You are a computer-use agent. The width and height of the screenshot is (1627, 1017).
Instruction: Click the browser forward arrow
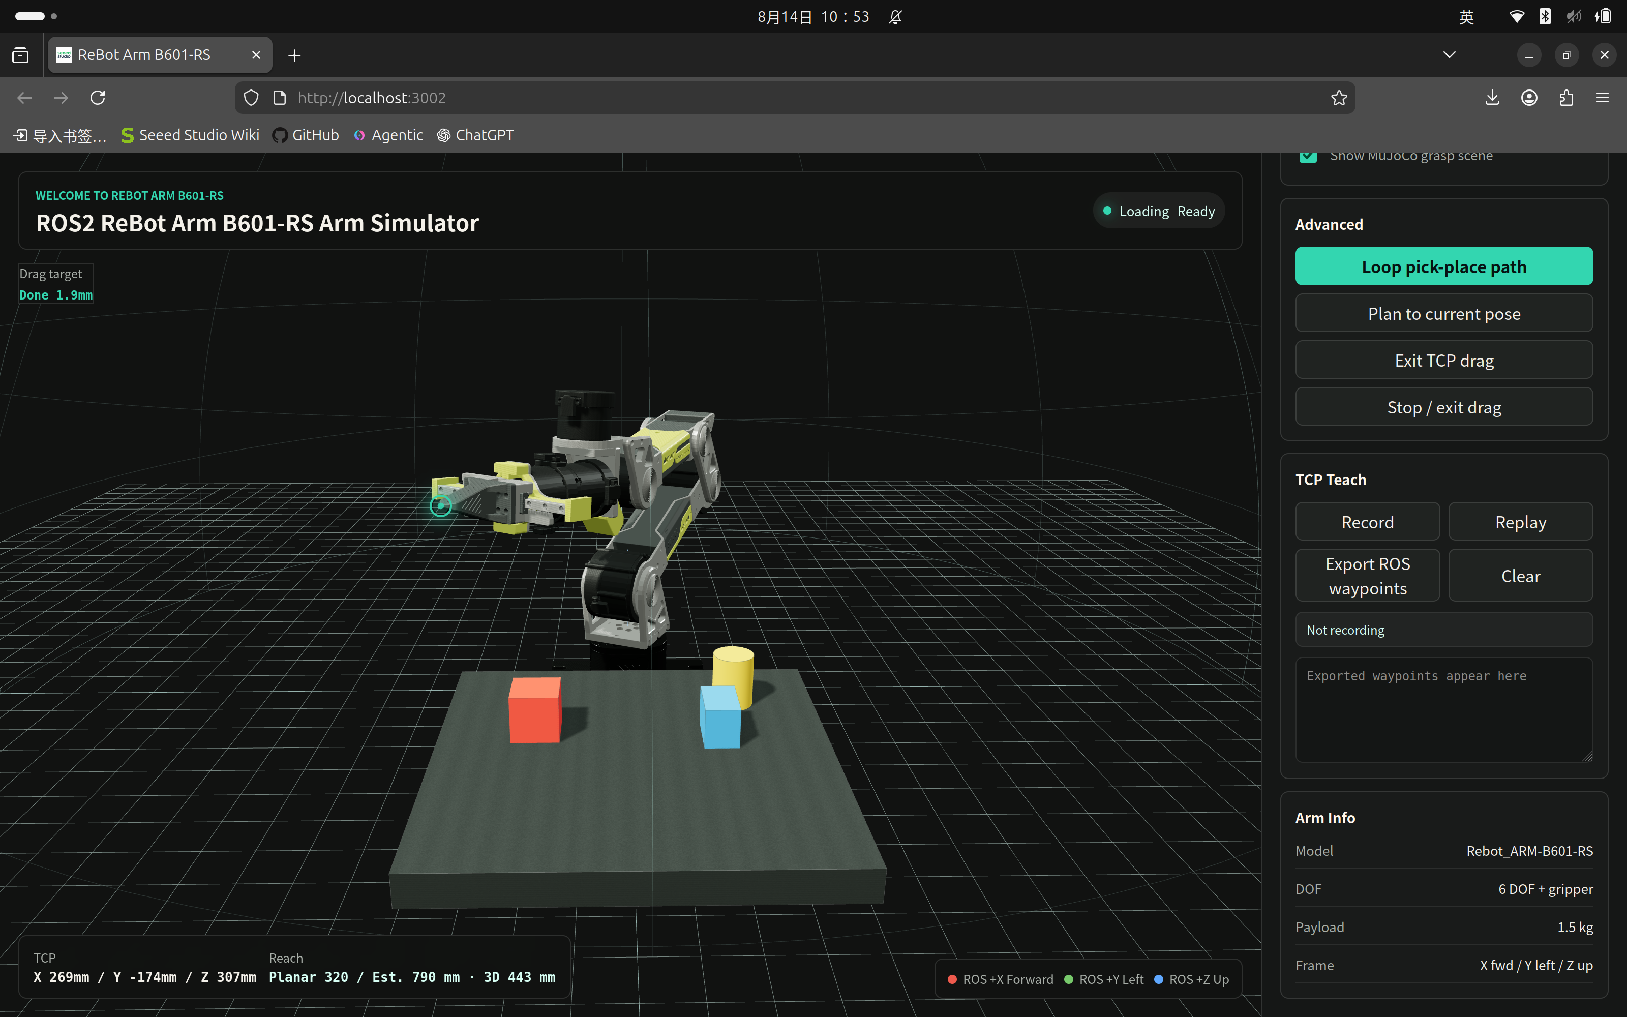[61, 98]
